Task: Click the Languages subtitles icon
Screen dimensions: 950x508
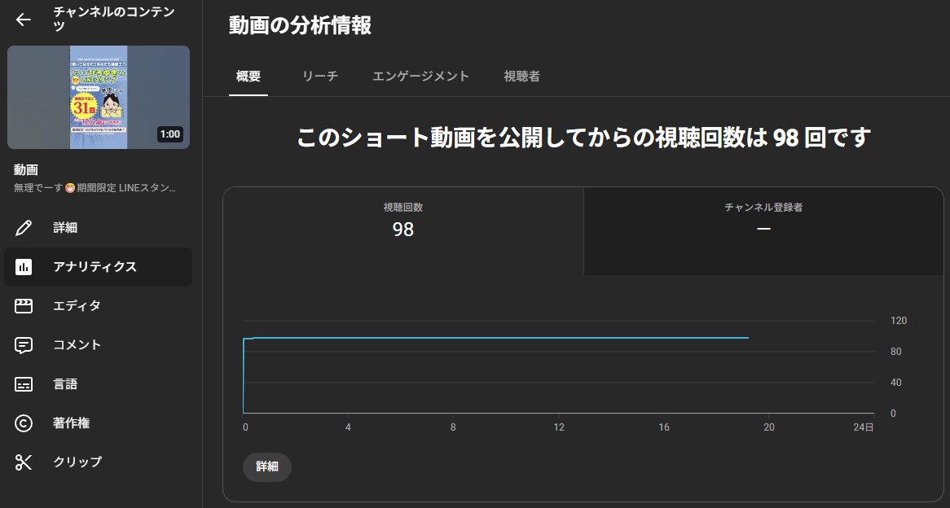Action: click(24, 384)
